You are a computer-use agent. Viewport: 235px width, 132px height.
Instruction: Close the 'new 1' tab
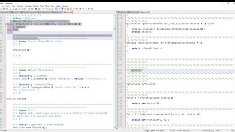71,12
